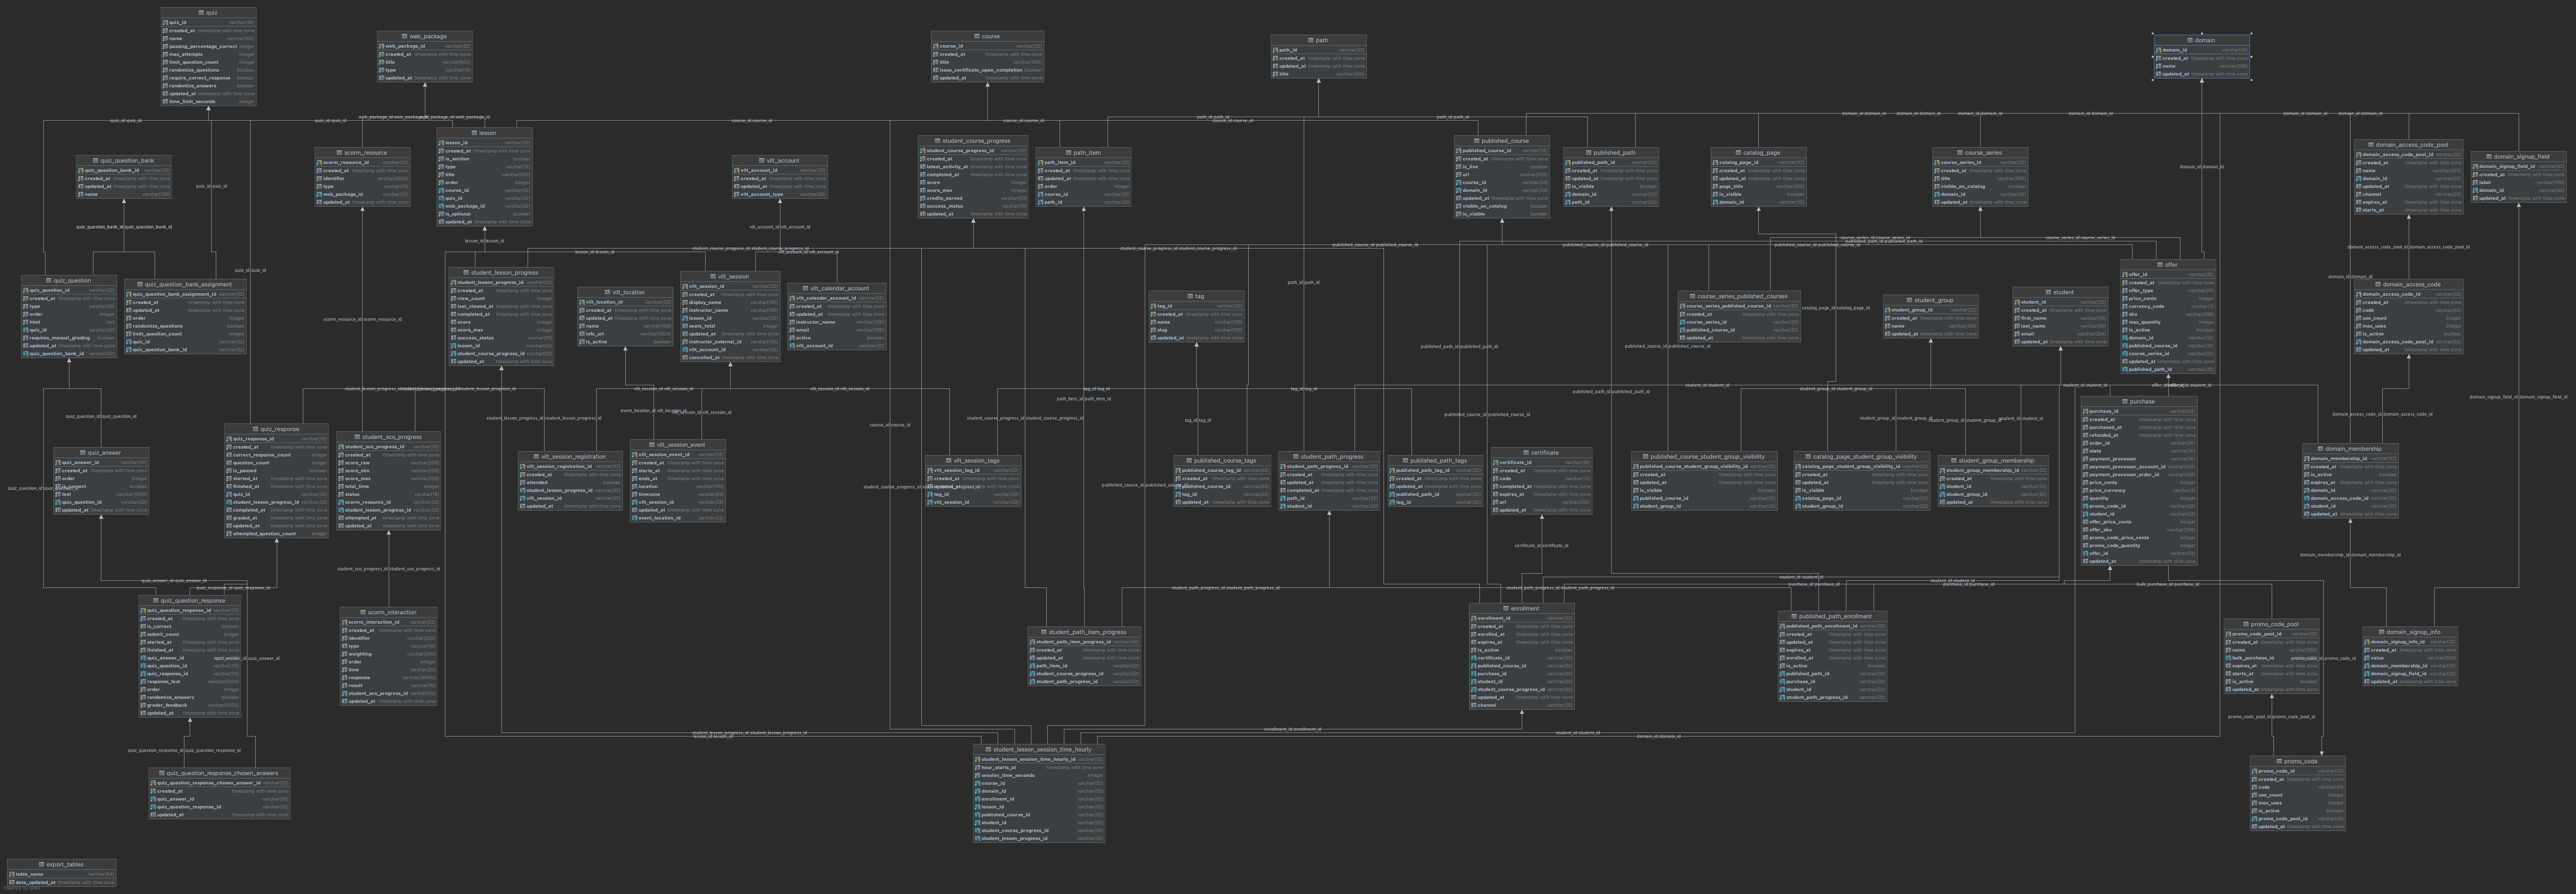Select the domain_membership table header

[x=2350, y=449]
